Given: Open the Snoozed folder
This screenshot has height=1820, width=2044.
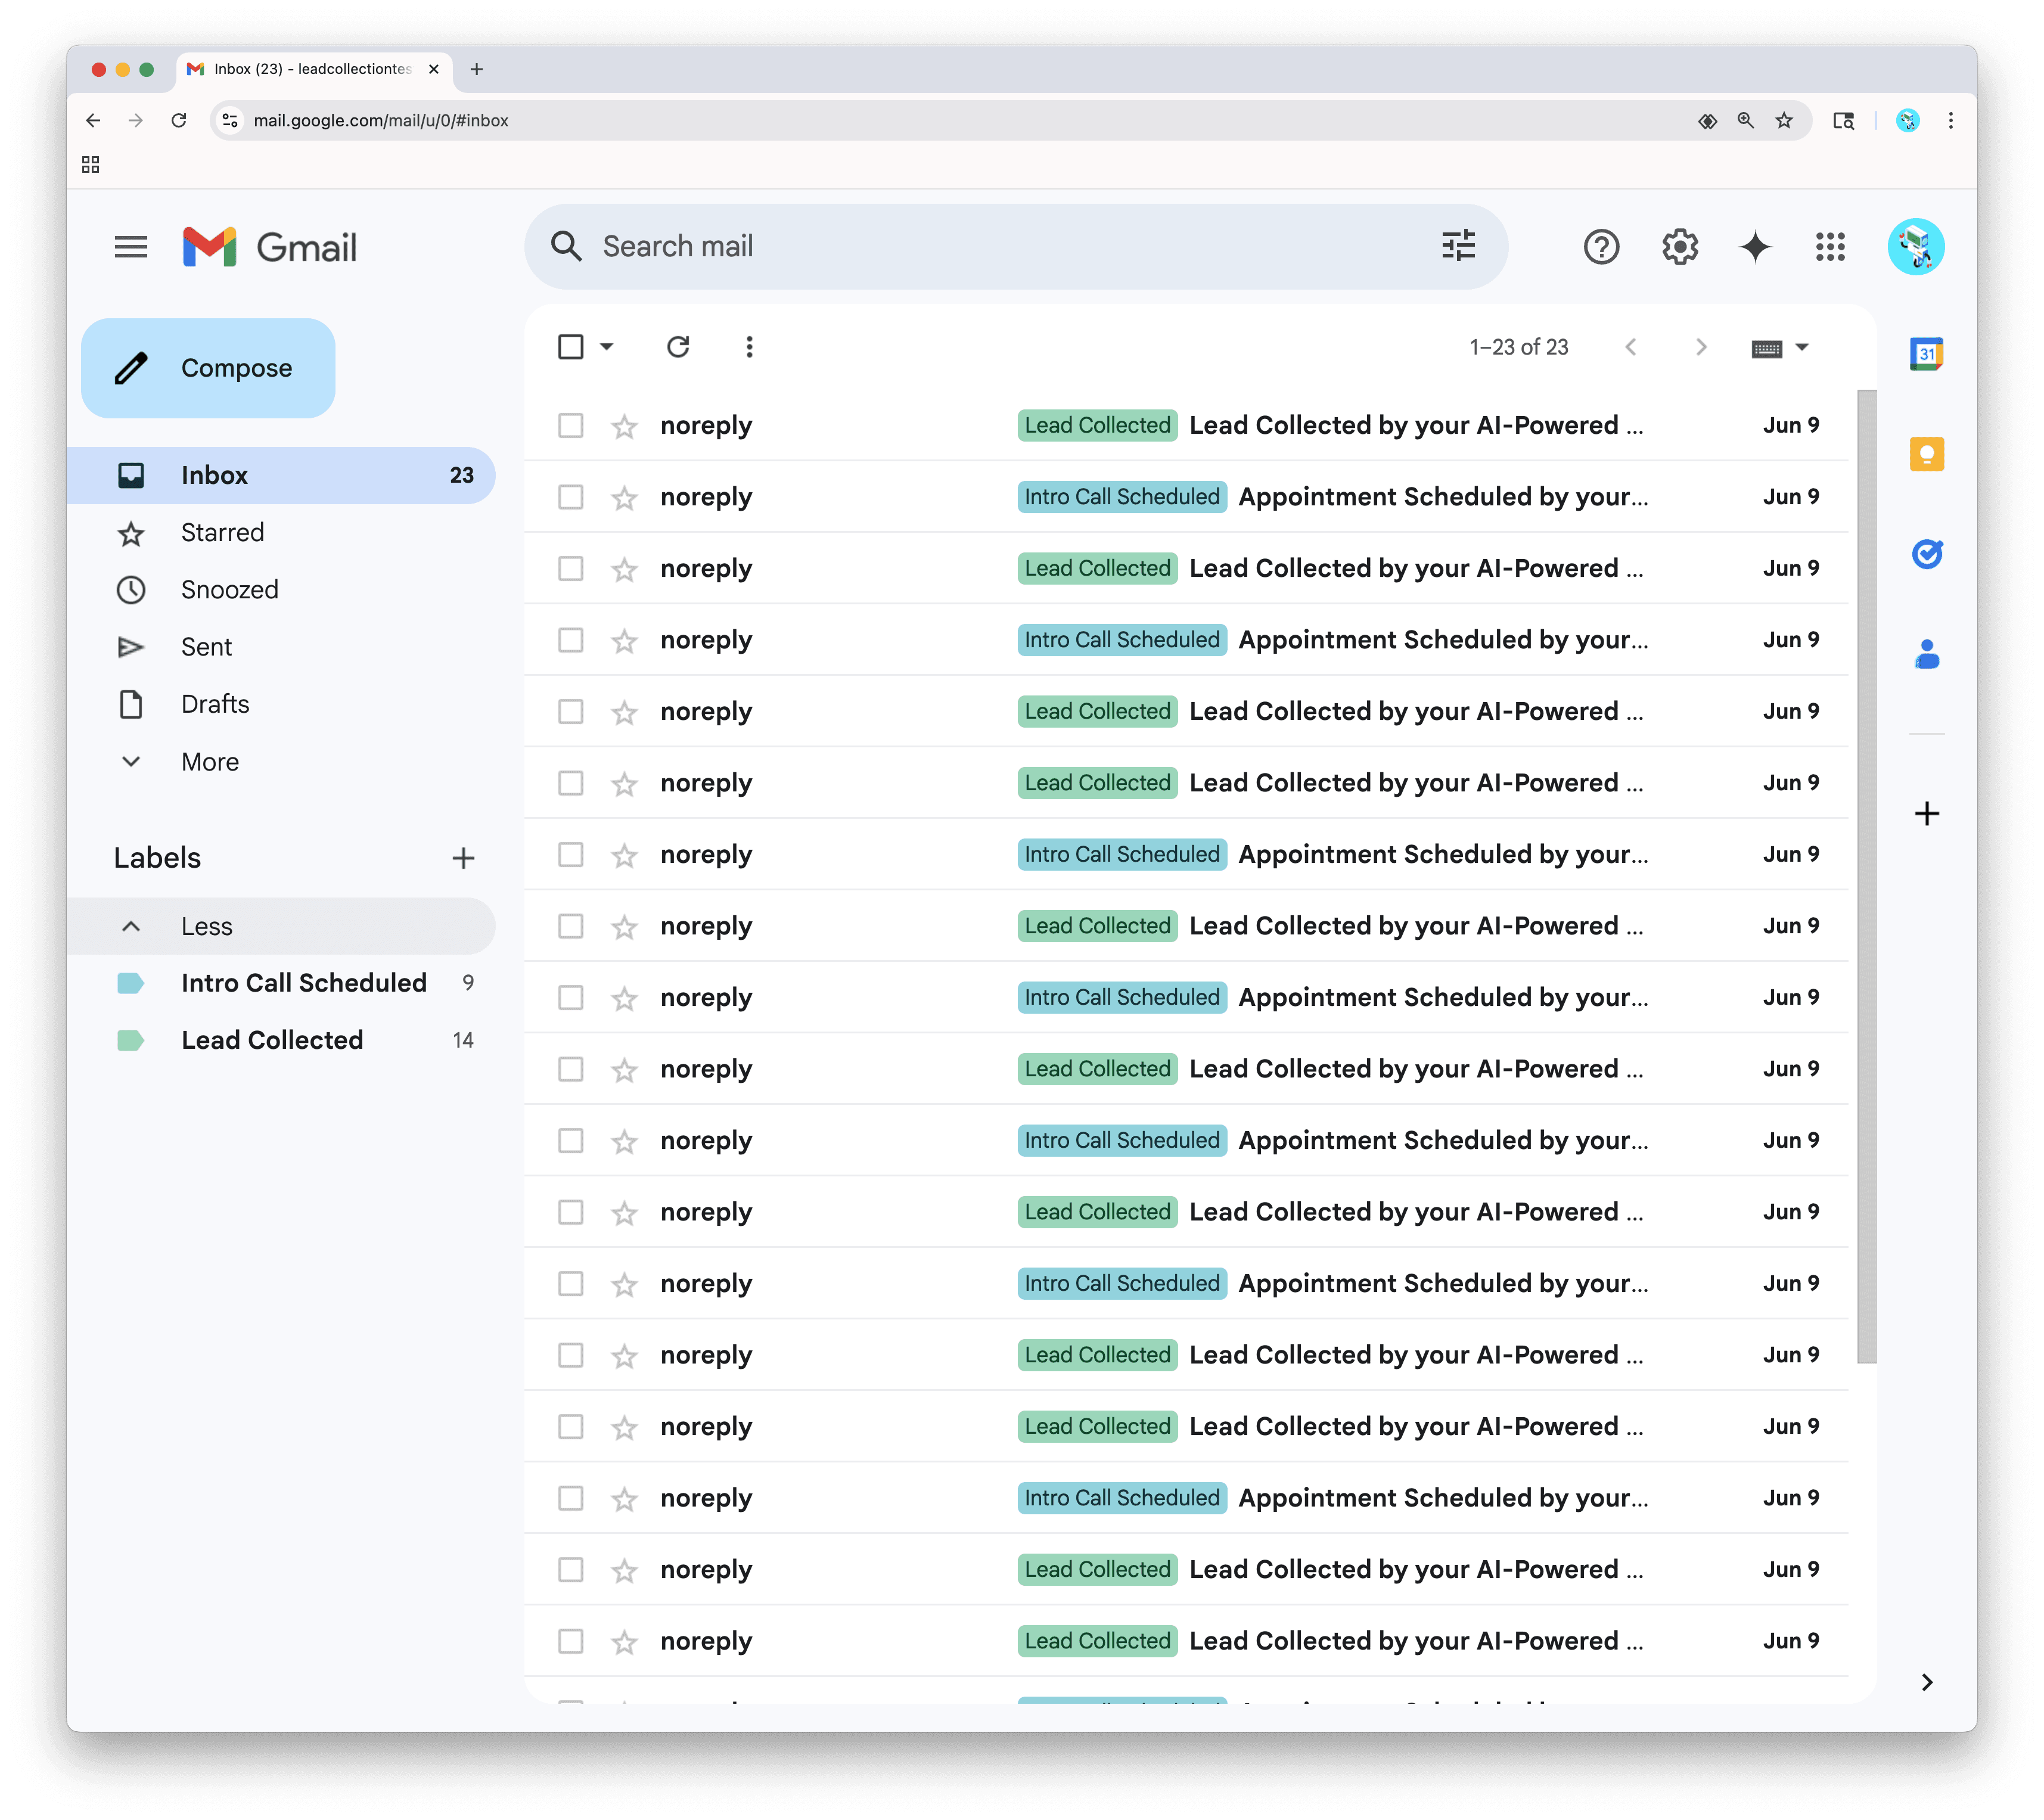Looking at the screenshot, I should coord(281,590).
